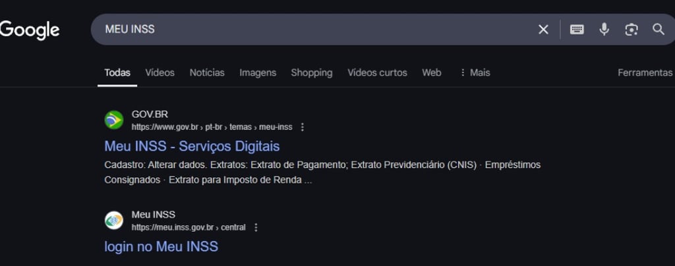Image resolution: width=675 pixels, height=266 pixels.
Task: Open Meu INSS - Serviços Digitais link
Action: pyautogui.click(x=192, y=146)
